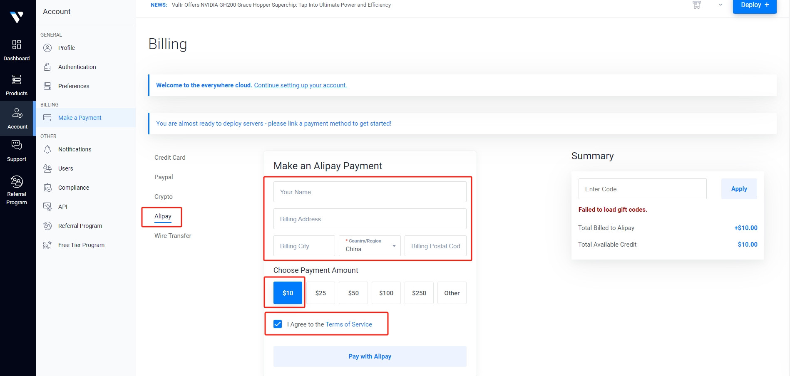
Task: Open the Products icon in sidebar
Action: (x=17, y=79)
